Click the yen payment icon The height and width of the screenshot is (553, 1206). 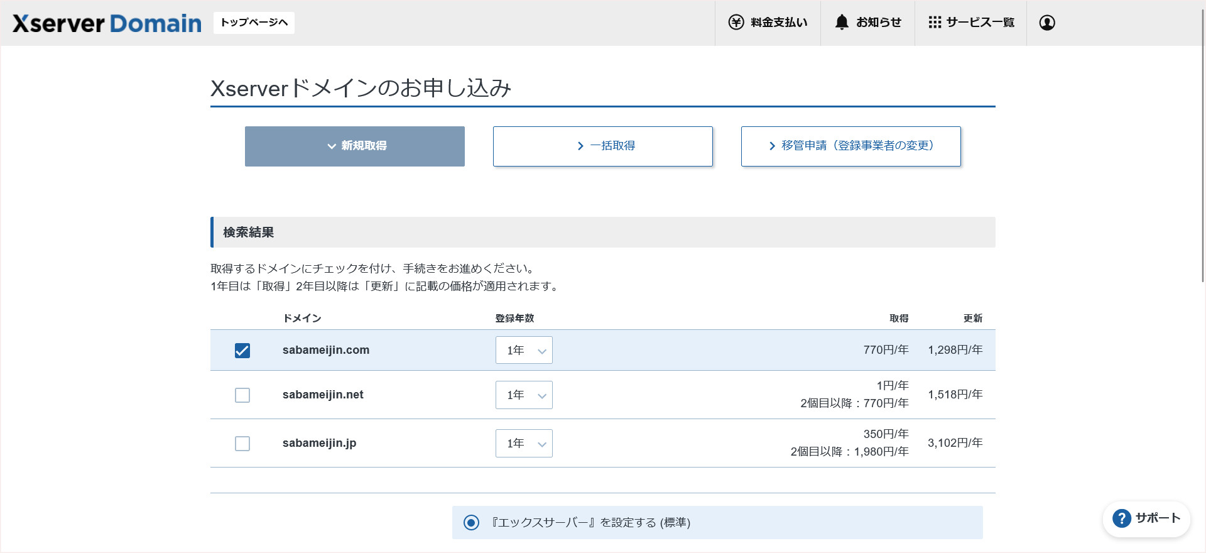coord(736,23)
